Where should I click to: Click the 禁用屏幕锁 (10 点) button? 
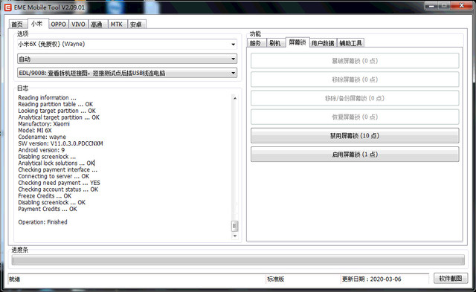355,135
